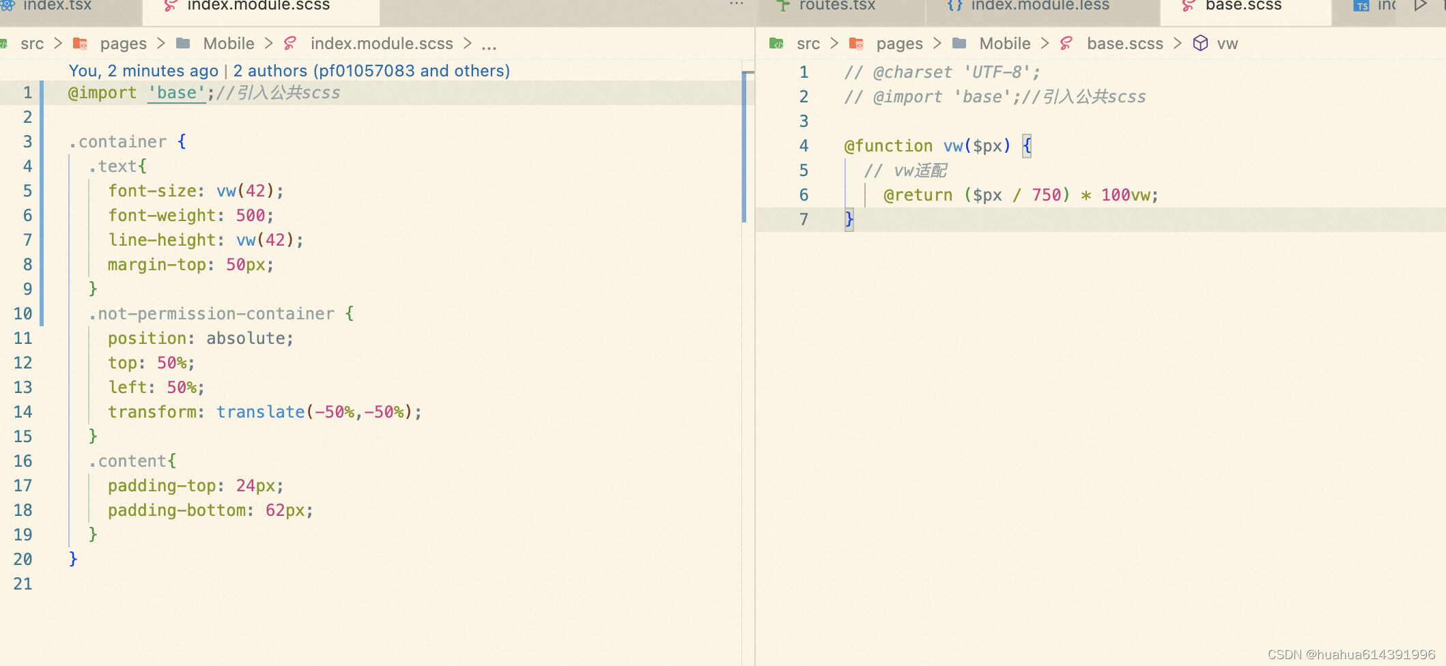Click 'padding-bottom' on line 18
The width and height of the screenshot is (1446, 666).
pyautogui.click(x=177, y=510)
